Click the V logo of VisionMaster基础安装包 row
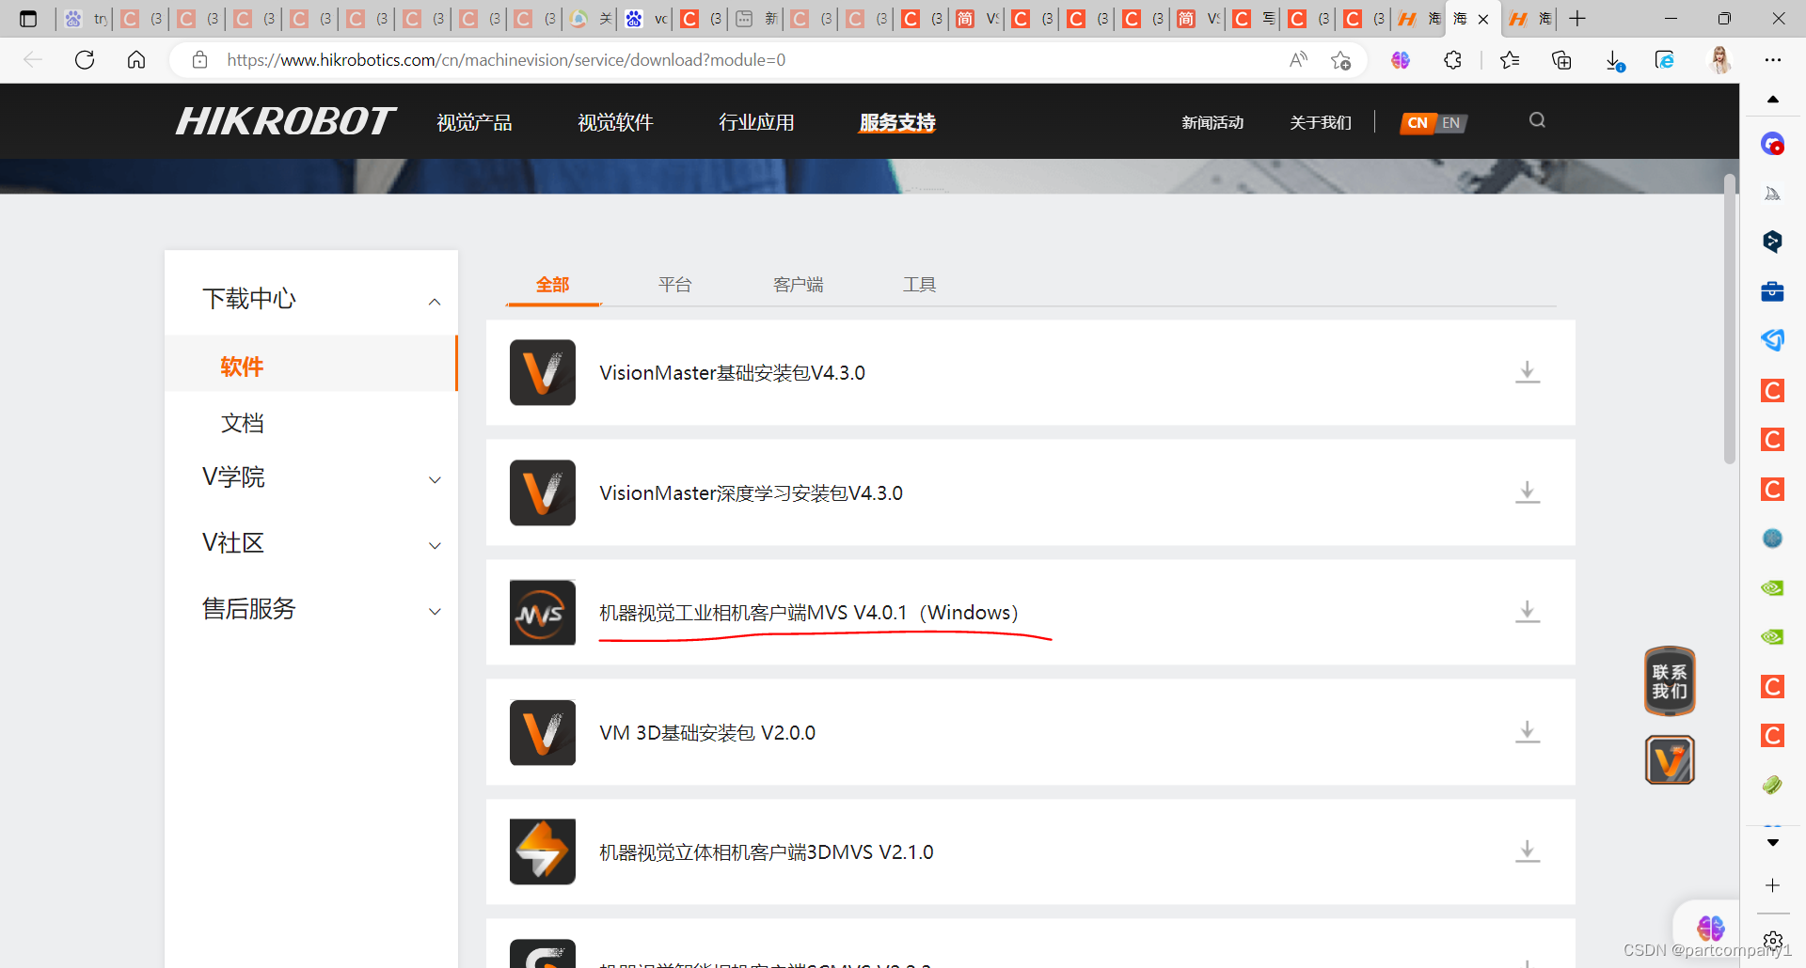The height and width of the screenshot is (968, 1806). click(x=543, y=372)
